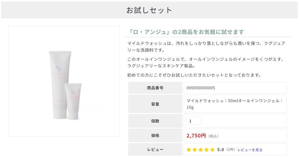
Task: Focus the 個数 quantity input field
Action: click(194, 121)
